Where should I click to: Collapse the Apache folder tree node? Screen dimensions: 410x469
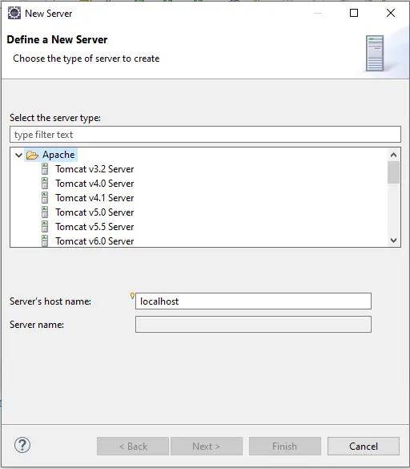pyautogui.click(x=19, y=155)
